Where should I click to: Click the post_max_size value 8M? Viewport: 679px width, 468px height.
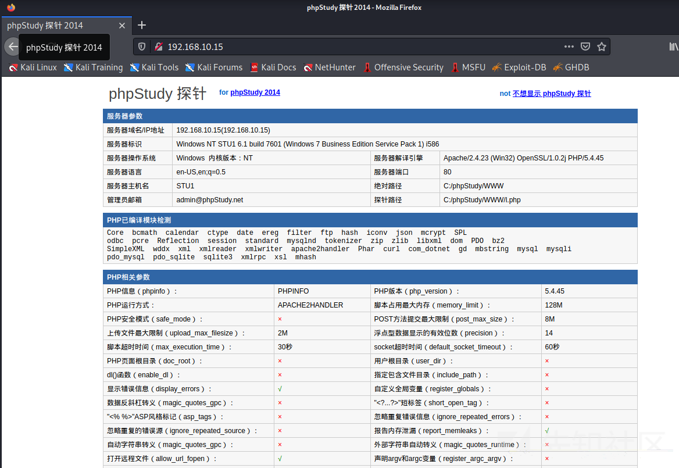point(549,319)
